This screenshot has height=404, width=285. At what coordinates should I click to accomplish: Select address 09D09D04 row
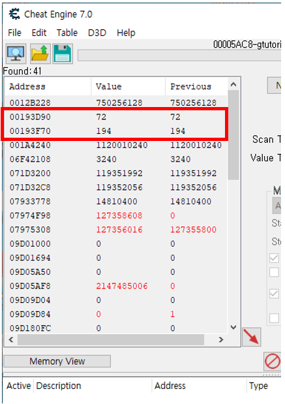click(x=116, y=300)
